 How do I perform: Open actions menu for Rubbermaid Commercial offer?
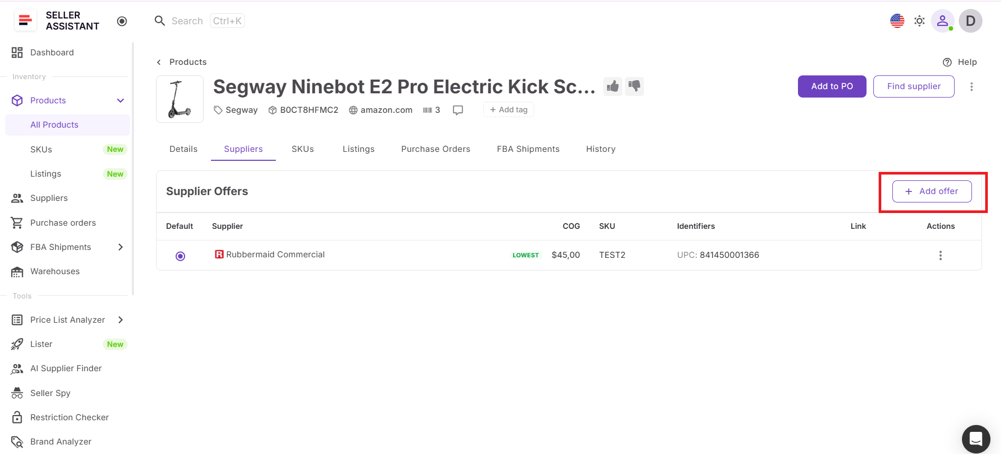click(940, 256)
